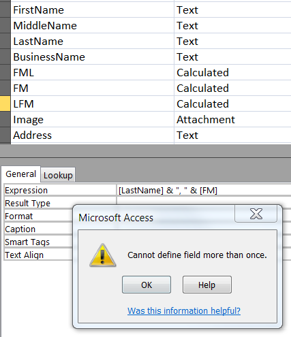This screenshot has width=291, height=337.
Task: Click the Expression field with [LastName] formula
Action: (x=204, y=190)
